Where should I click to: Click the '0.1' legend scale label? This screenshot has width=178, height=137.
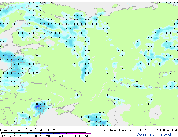coord(3,136)
